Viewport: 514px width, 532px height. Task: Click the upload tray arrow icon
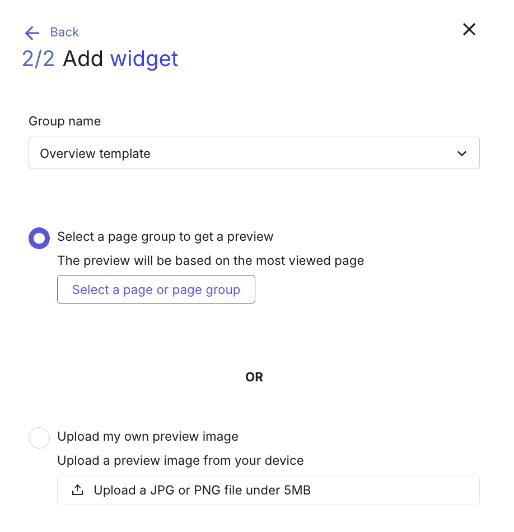coord(77,490)
